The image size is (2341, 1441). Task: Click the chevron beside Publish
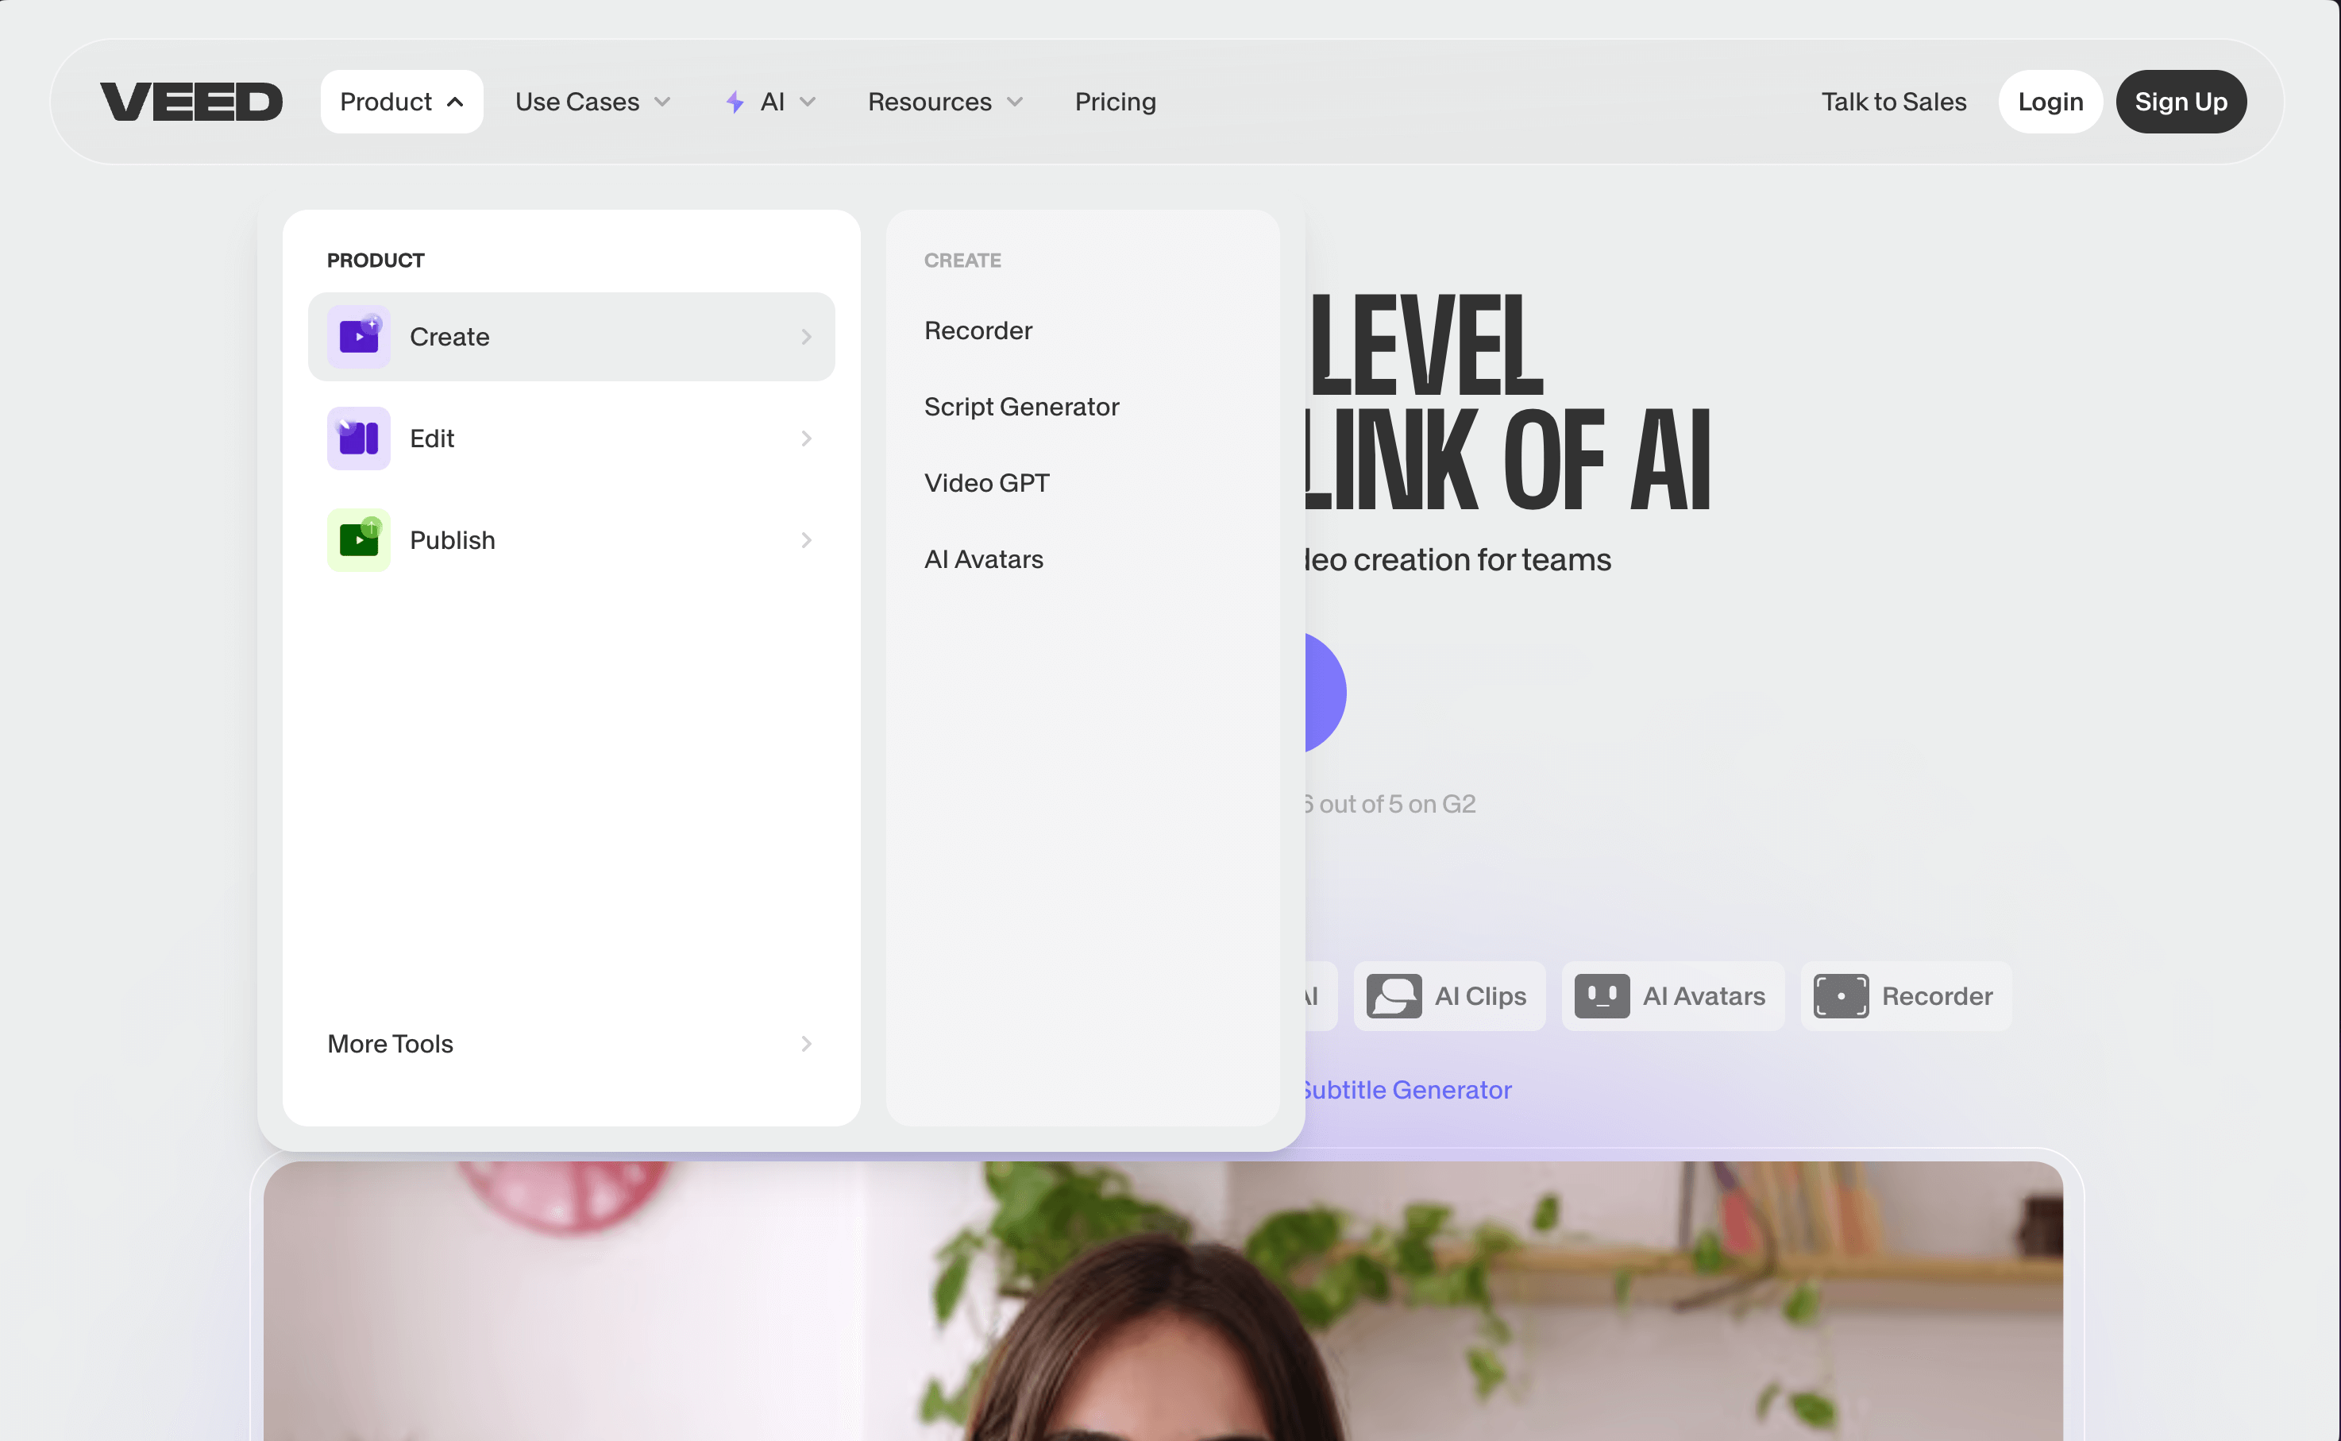[807, 540]
